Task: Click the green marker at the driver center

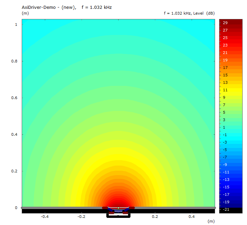Action: tap(118, 207)
